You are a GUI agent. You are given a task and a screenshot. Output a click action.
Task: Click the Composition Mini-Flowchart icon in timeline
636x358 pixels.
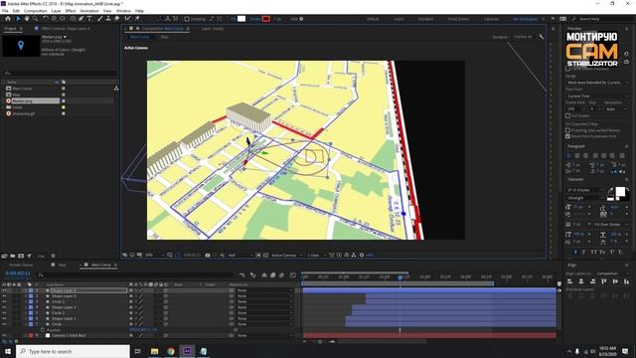point(242,275)
